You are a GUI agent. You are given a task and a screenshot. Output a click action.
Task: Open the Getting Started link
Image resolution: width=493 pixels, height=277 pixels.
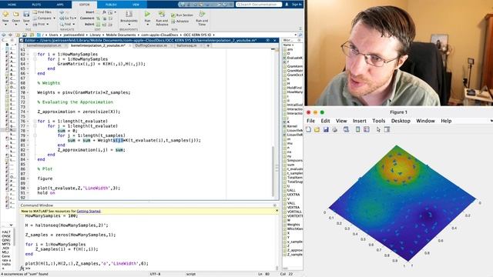tap(89, 211)
